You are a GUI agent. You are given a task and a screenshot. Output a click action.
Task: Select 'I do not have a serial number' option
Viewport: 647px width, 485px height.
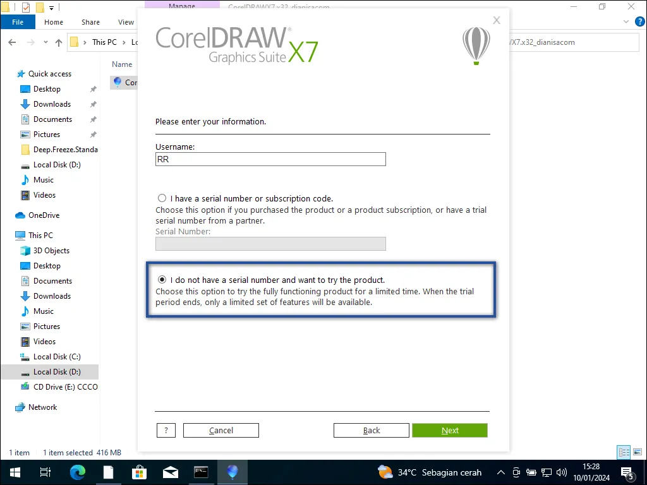tap(162, 280)
